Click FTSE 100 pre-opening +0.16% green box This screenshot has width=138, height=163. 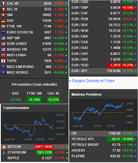pyautogui.click(x=34, y=100)
